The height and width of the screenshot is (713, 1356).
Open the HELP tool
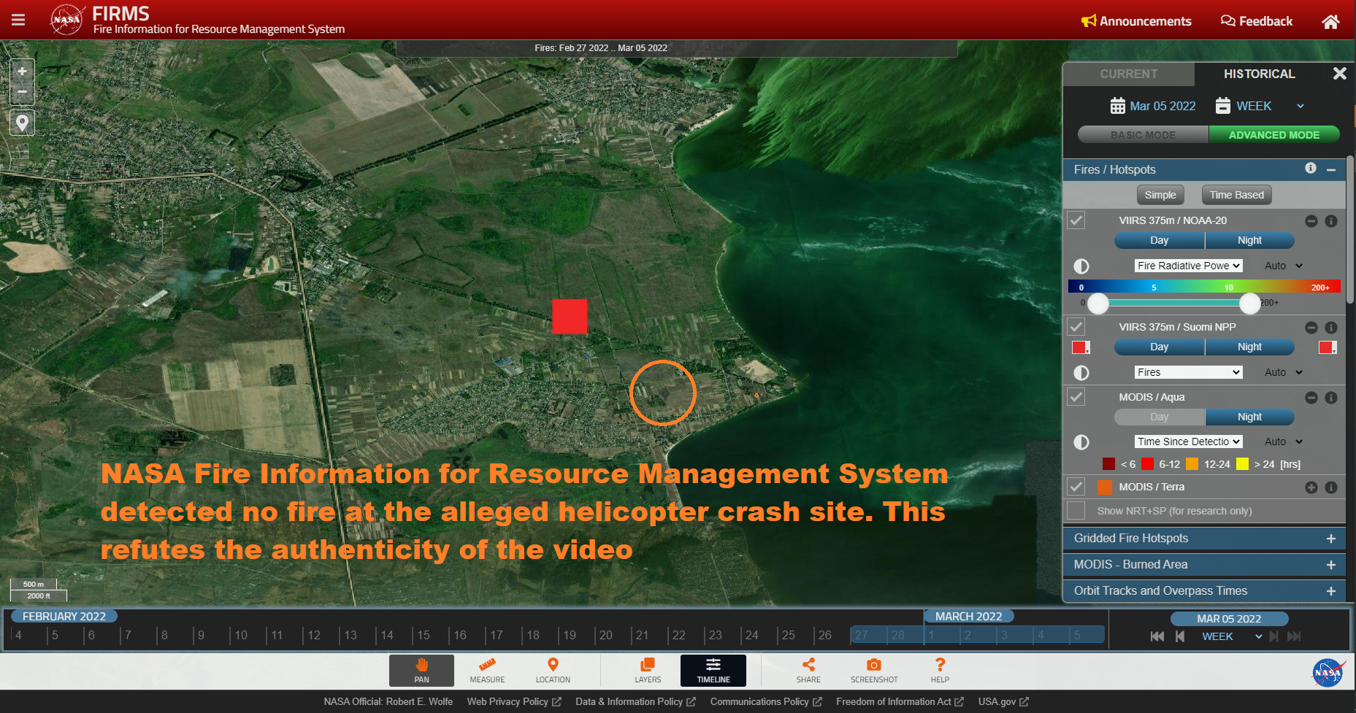940,670
